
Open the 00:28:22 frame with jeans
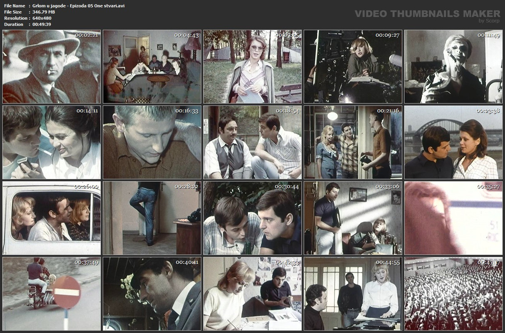[x=152, y=218]
